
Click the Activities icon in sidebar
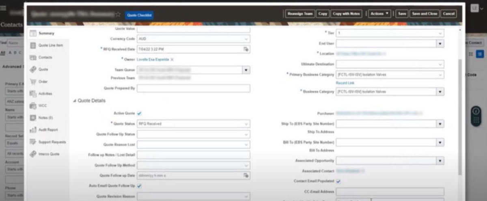click(x=33, y=94)
